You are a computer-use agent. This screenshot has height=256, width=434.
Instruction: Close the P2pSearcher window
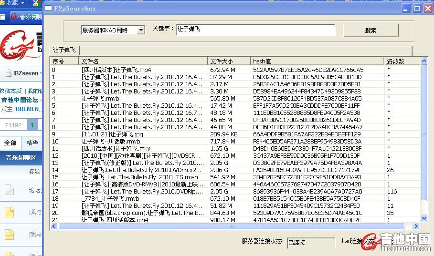428,9
